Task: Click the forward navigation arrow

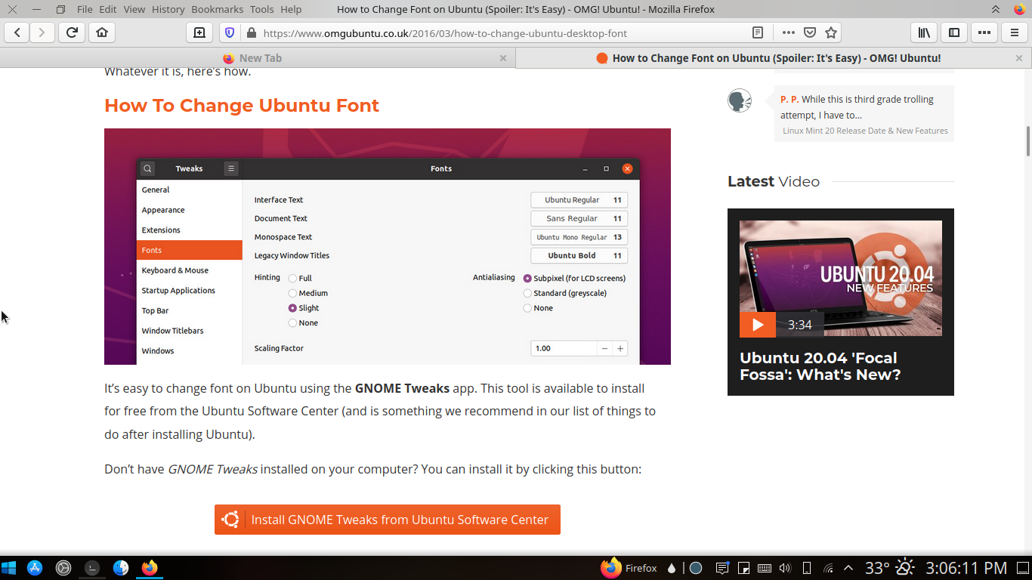Action: pos(42,32)
